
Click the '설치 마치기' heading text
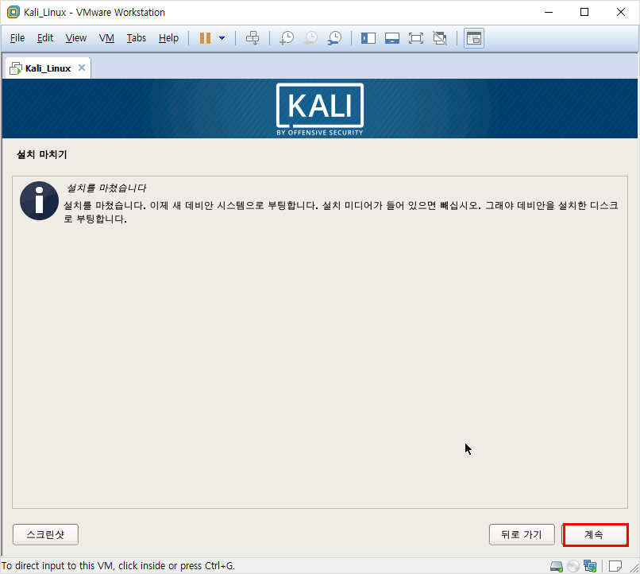[41, 154]
